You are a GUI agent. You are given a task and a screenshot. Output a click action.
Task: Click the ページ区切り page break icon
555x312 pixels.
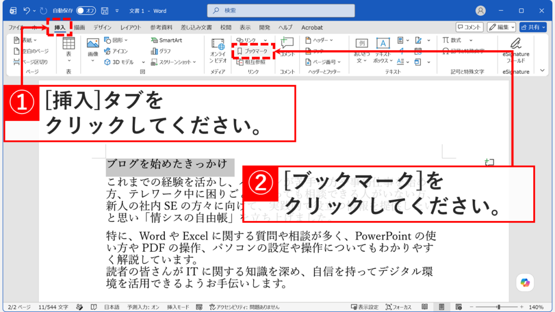[16, 62]
